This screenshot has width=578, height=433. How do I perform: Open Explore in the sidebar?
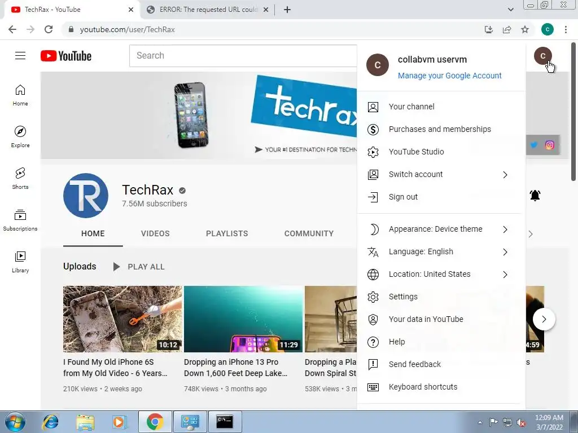coord(20,136)
